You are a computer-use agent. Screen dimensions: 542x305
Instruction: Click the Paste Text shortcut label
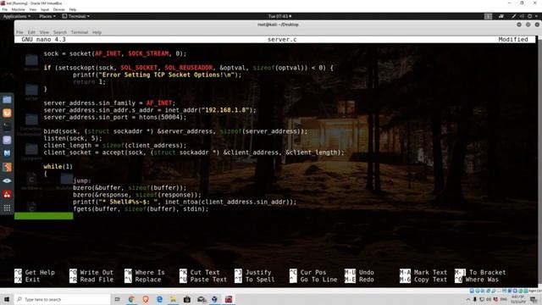point(208,280)
